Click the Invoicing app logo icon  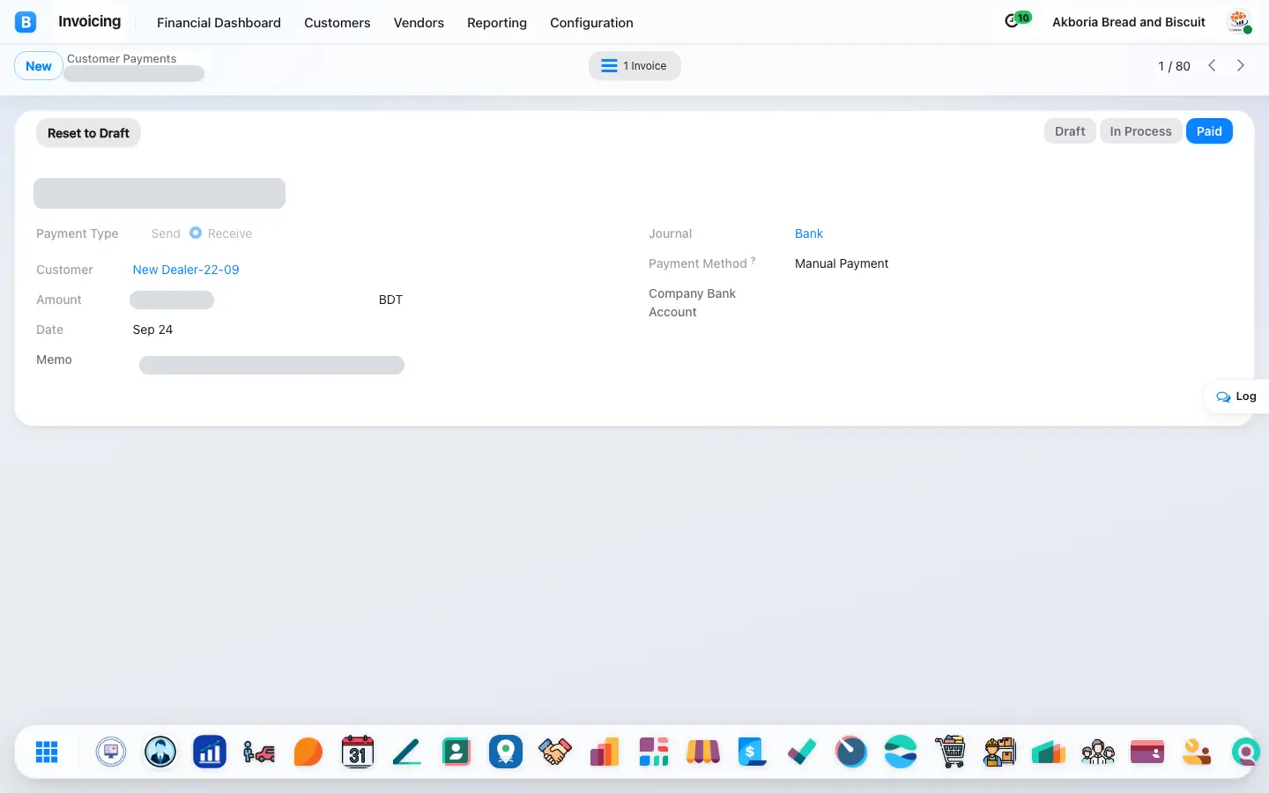tap(26, 22)
